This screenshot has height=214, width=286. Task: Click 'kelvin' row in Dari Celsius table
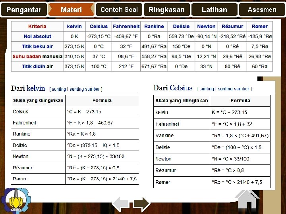click(212, 112)
